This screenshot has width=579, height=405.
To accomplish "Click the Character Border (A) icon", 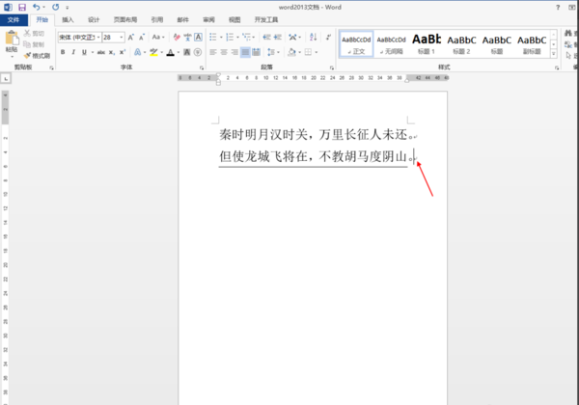I will [198, 38].
